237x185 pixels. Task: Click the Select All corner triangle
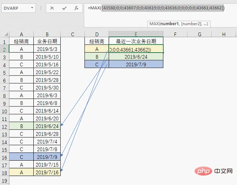pyautogui.click(x=6, y=34)
